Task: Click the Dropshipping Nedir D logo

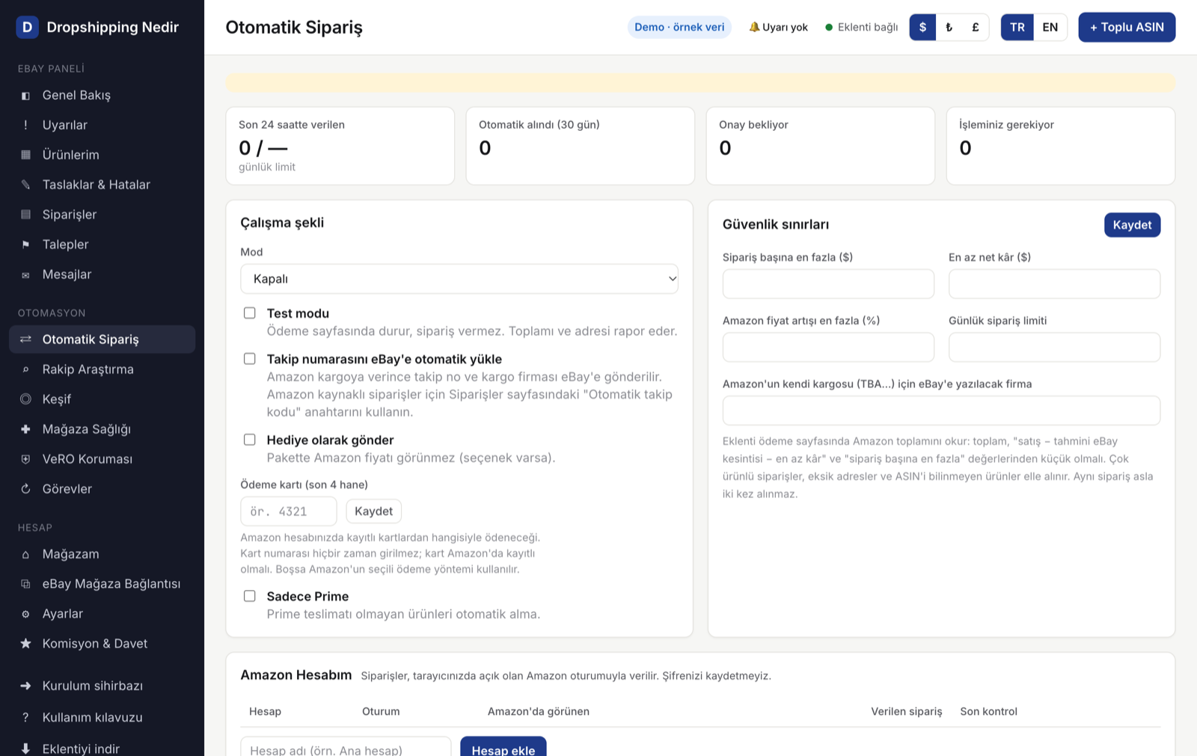Action: point(28,27)
